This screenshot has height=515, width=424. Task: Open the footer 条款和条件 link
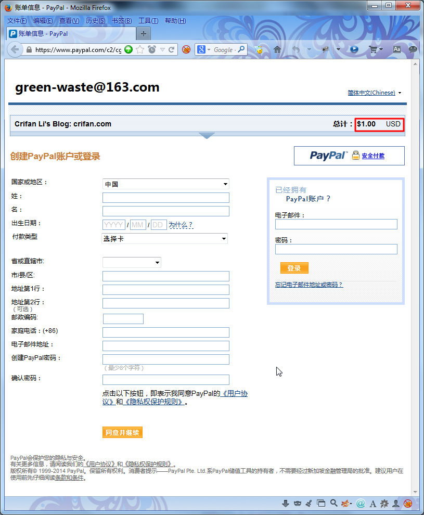69,478
